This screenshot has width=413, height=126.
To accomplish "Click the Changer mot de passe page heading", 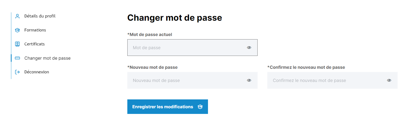I will [x=175, y=18].
